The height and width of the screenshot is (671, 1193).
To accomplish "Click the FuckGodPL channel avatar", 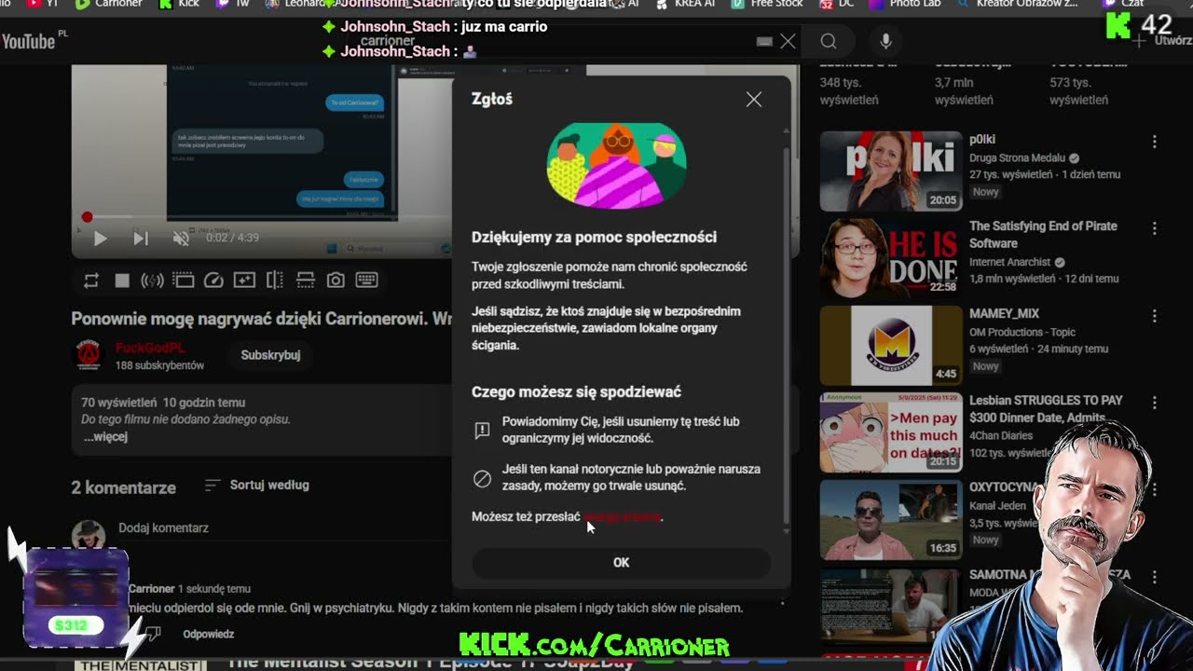I will 88,355.
